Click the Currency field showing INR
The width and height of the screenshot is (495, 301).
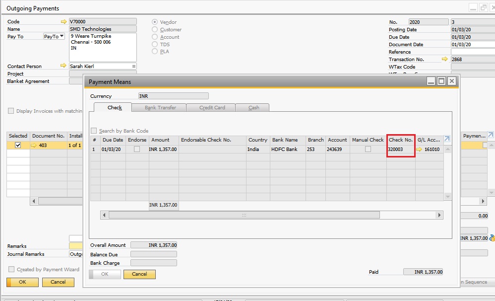coord(173,95)
